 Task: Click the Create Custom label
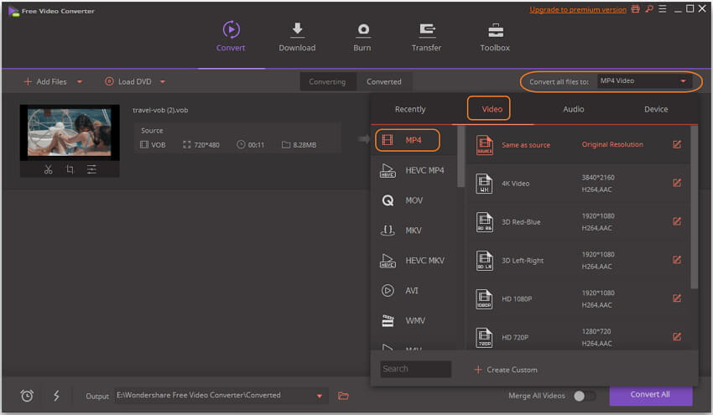point(512,370)
